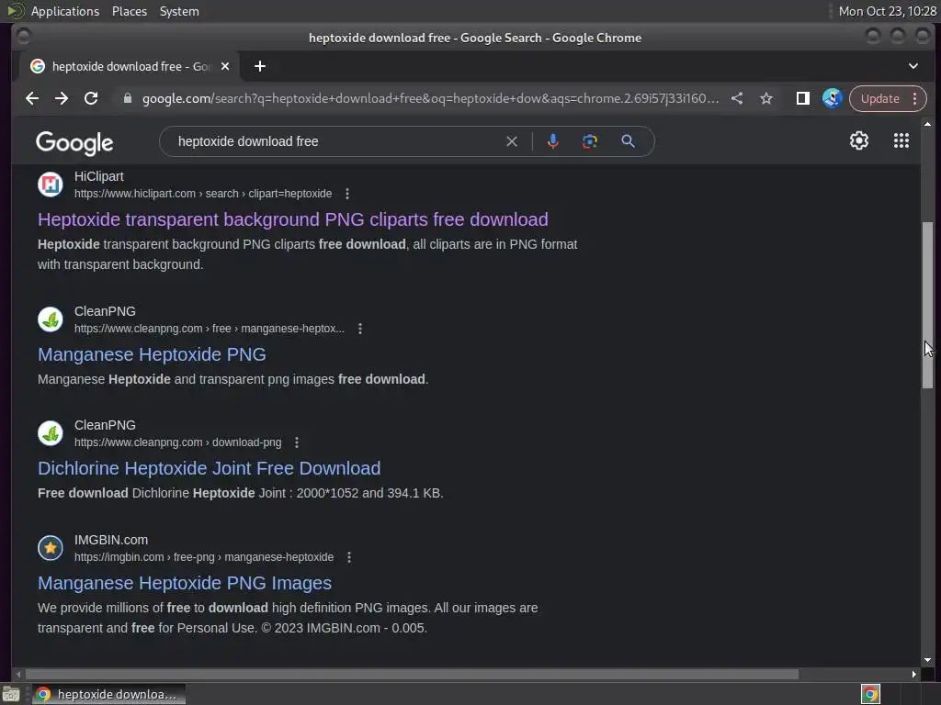Open a new tab with the plus
The width and height of the screenshot is (941, 705).
[260, 66]
